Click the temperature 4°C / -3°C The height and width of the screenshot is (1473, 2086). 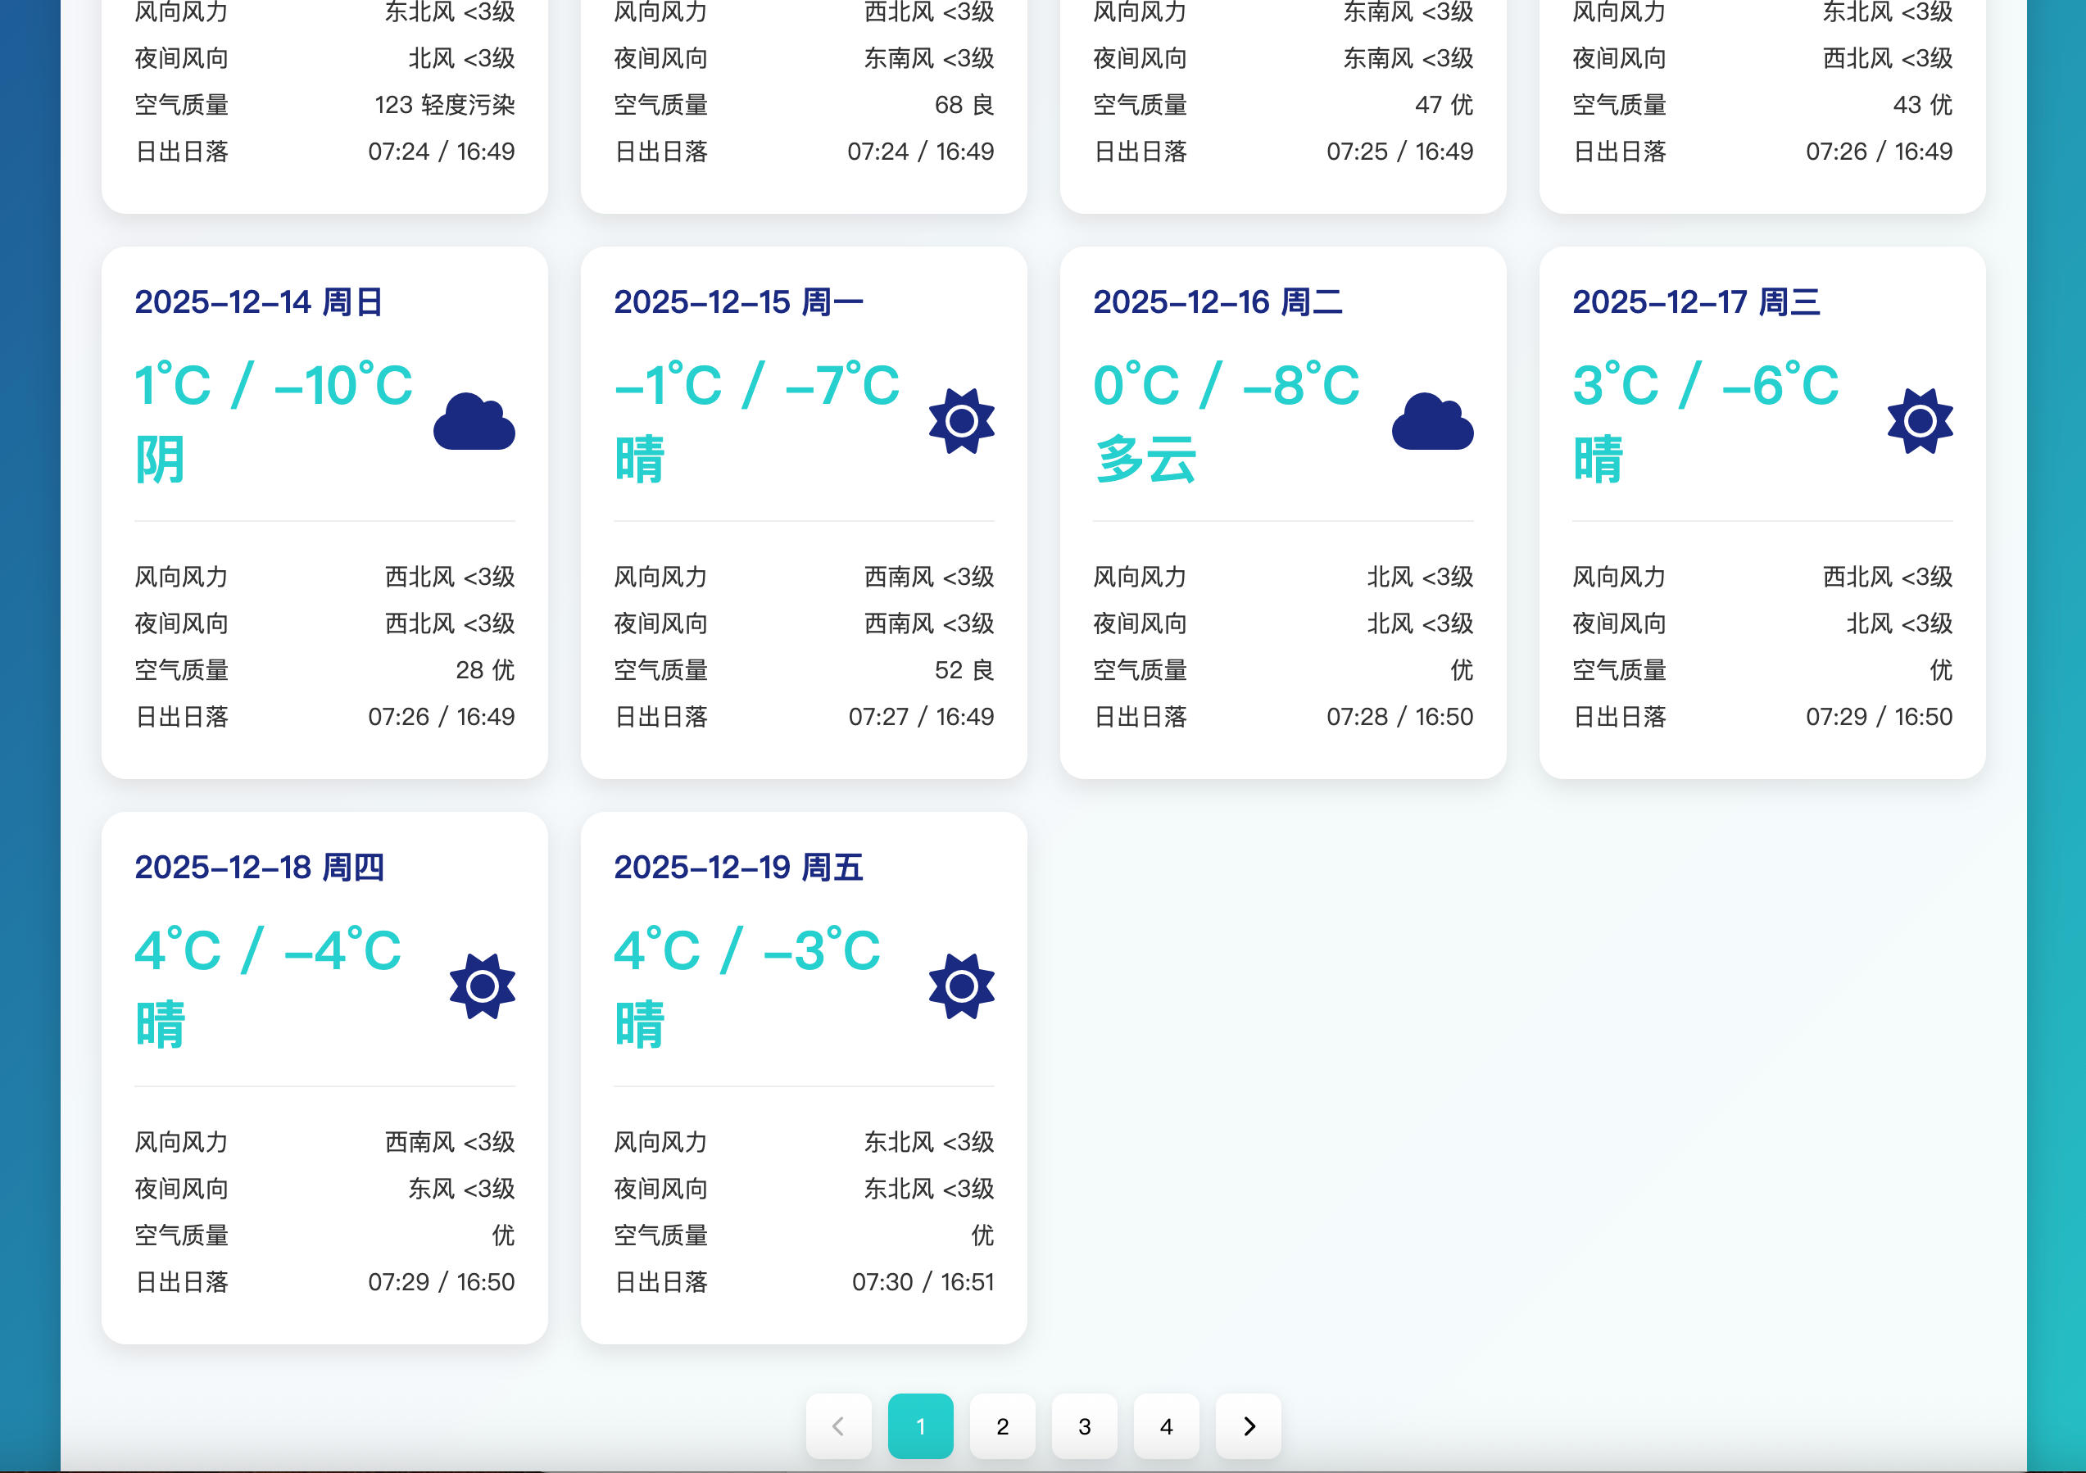click(747, 950)
